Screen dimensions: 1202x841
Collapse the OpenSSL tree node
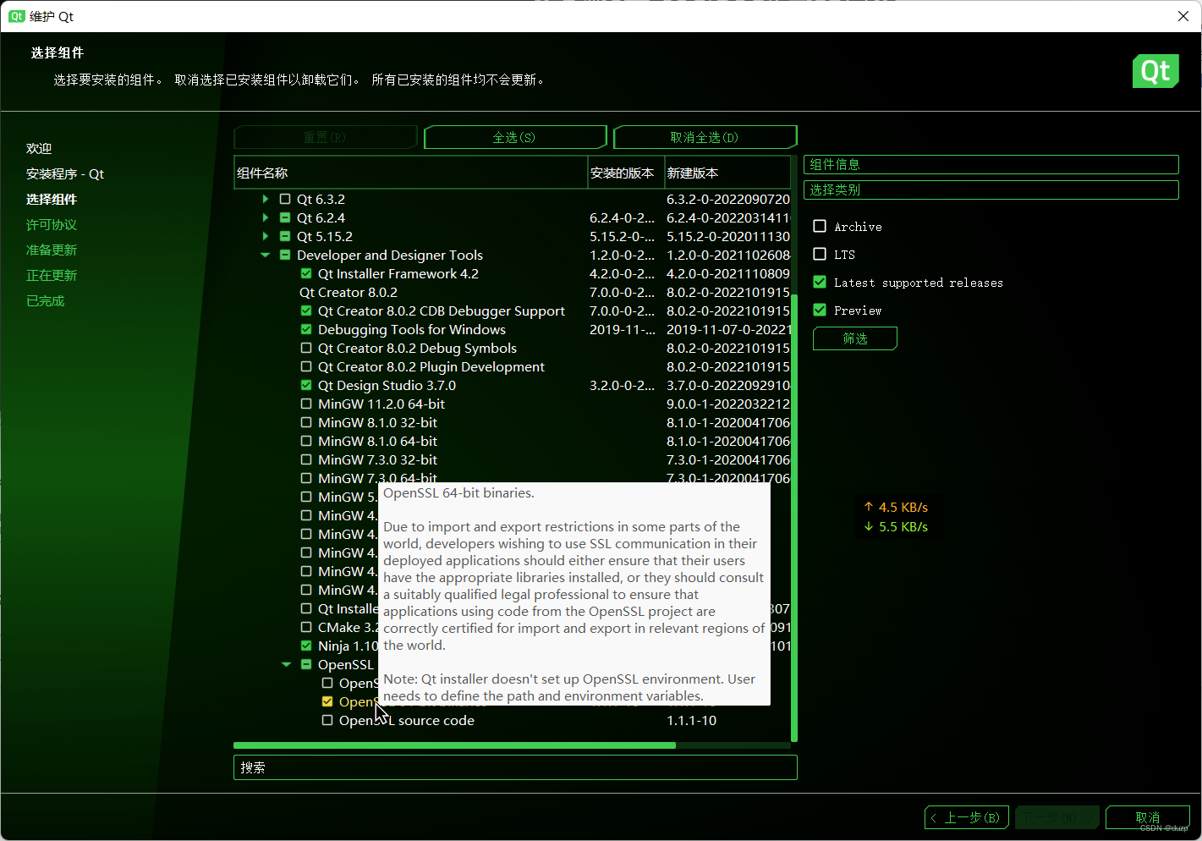click(x=287, y=664)
